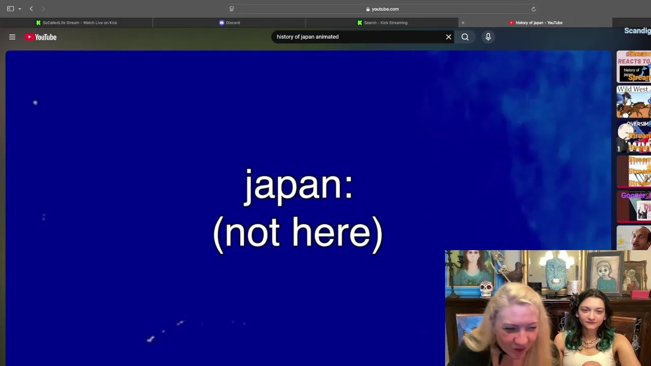Reload the youtube.com page

point(534,9)
